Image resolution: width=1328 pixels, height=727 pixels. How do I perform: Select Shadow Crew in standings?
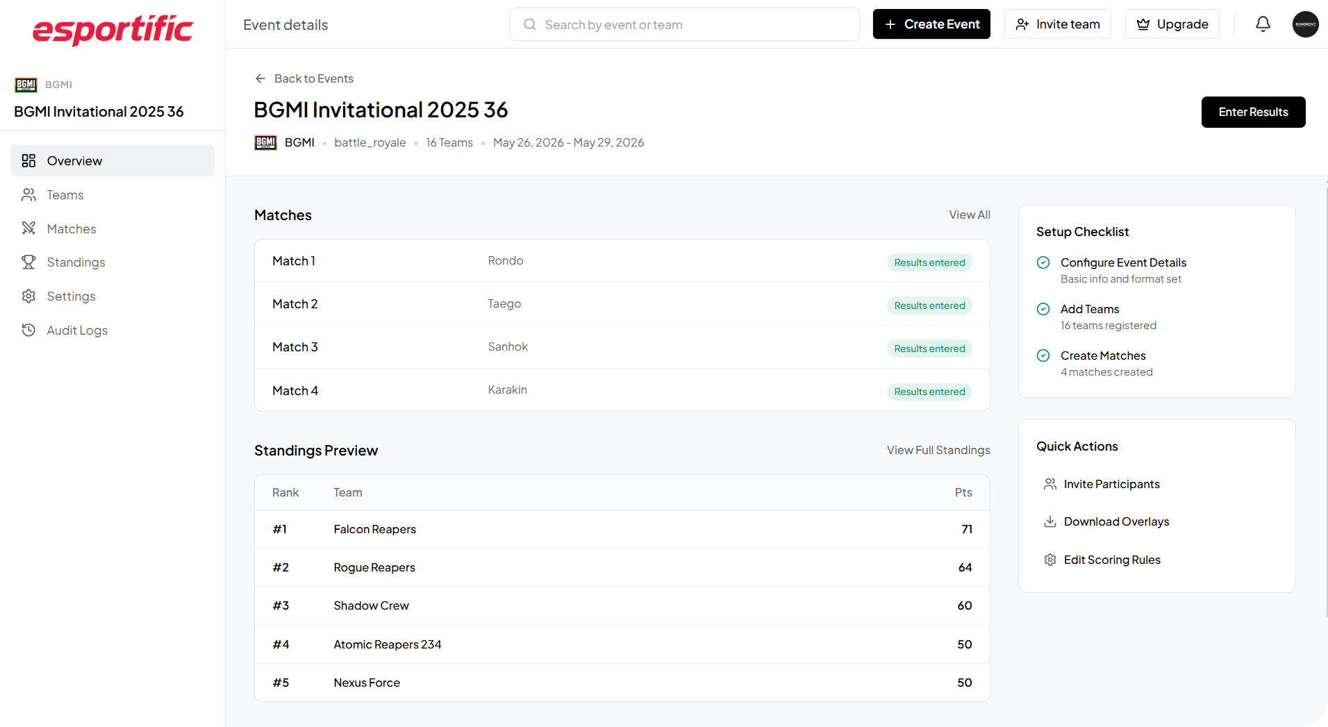(622, 605)
